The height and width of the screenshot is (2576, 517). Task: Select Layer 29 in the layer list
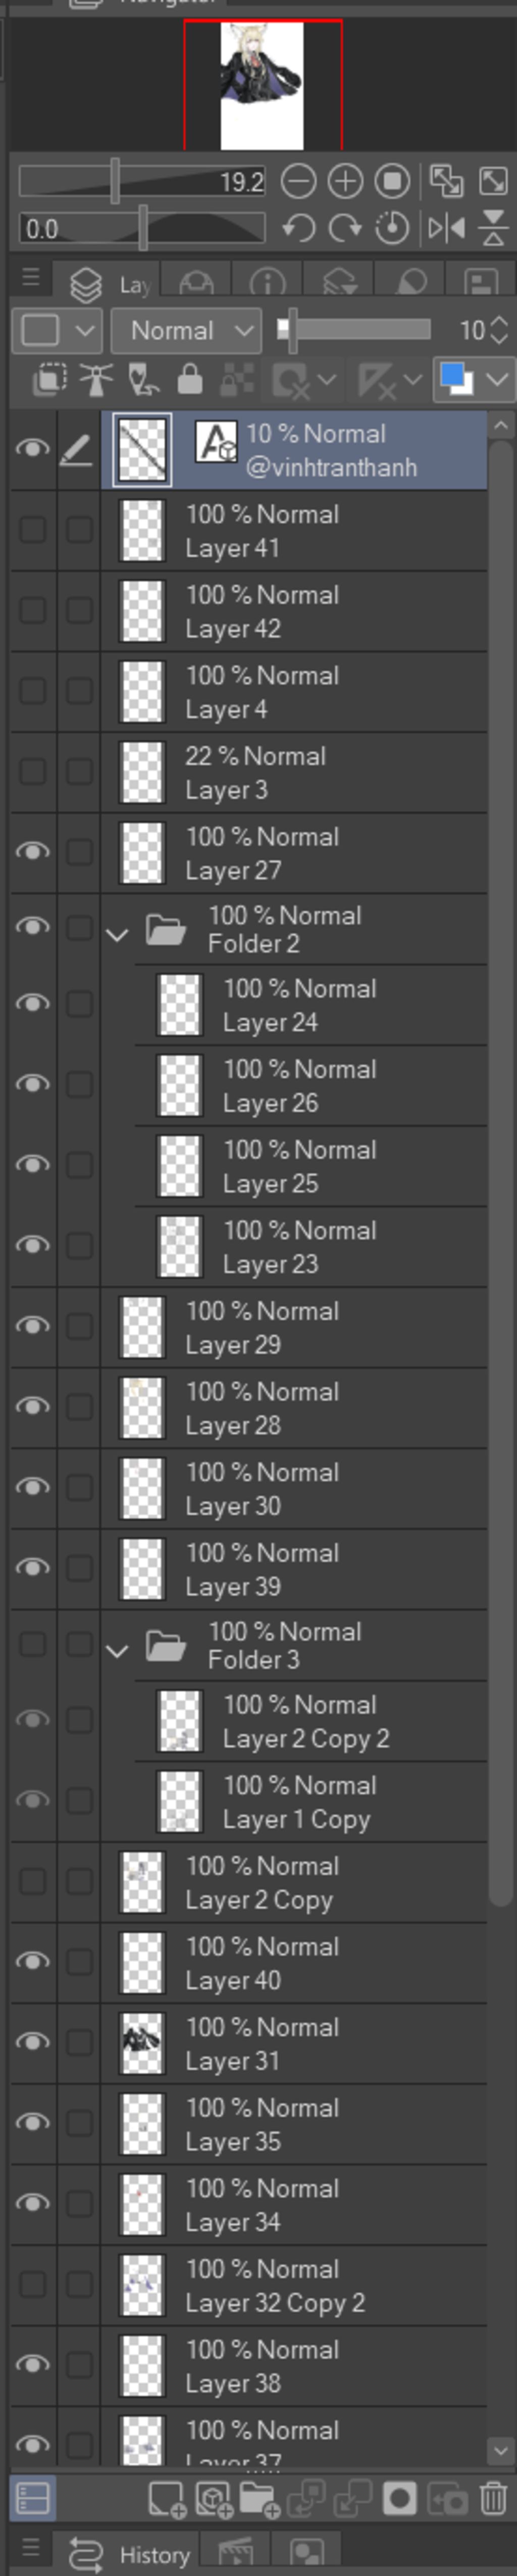pos(300,1327)
